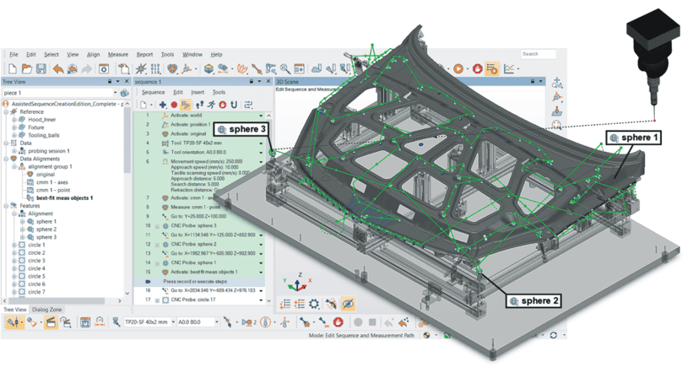Image resolution: width=693 pixels, height=373 pixels.
Task: Select step 4 Tool: TP20-SF 40x2 mm
Action: [200, 143]
